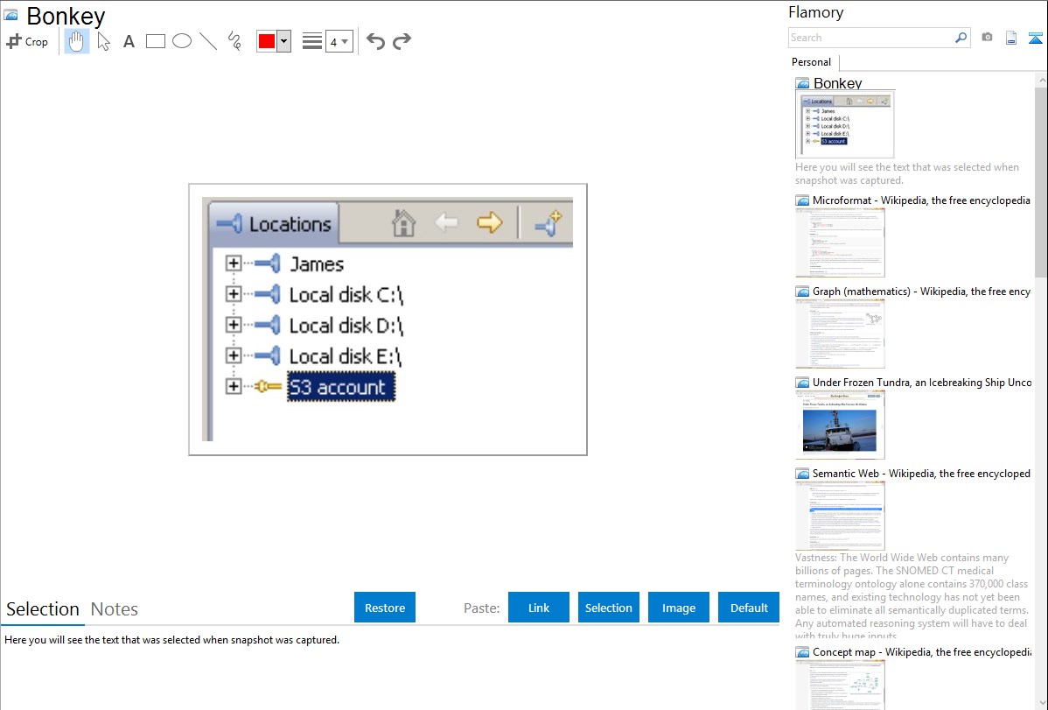This screenshot has width=1048, height=710.
Task: Click the Graph (mathematics) - Wikipedia title
Action: [921, 292]
